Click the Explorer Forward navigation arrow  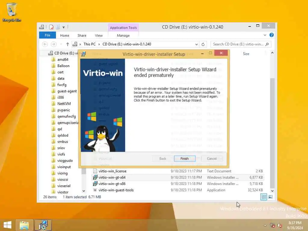54,44
